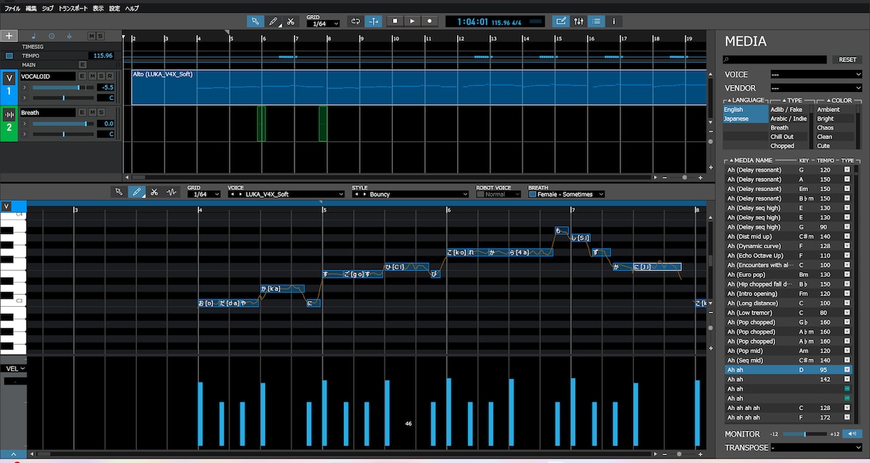Select the pencil tool in top toolbar
Screen dimensions: 870x463
coord(273,21)
